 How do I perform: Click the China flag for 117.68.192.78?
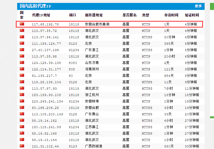22,24
